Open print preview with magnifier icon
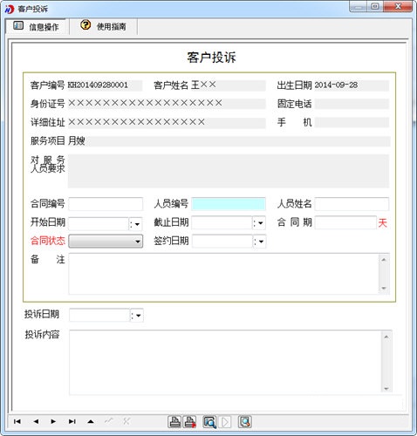The image size is (417, 436). tap(209, 422)
